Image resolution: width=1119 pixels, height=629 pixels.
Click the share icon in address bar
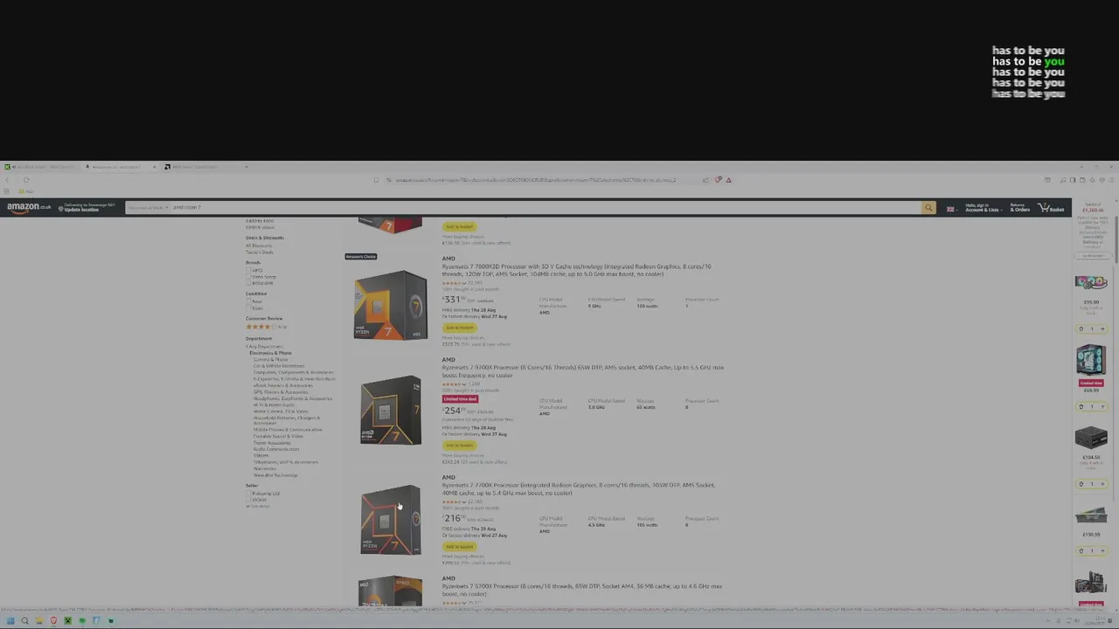tap(705, 180)
